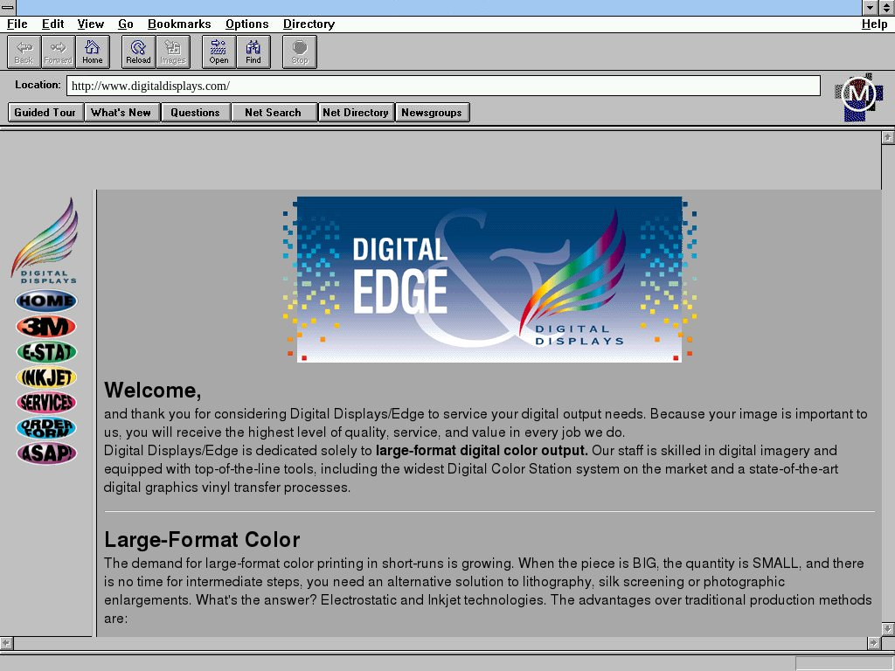The height and width of the screenshot is (671, 895).
Task: Open the Directory menu
Action: click(309, 24)
